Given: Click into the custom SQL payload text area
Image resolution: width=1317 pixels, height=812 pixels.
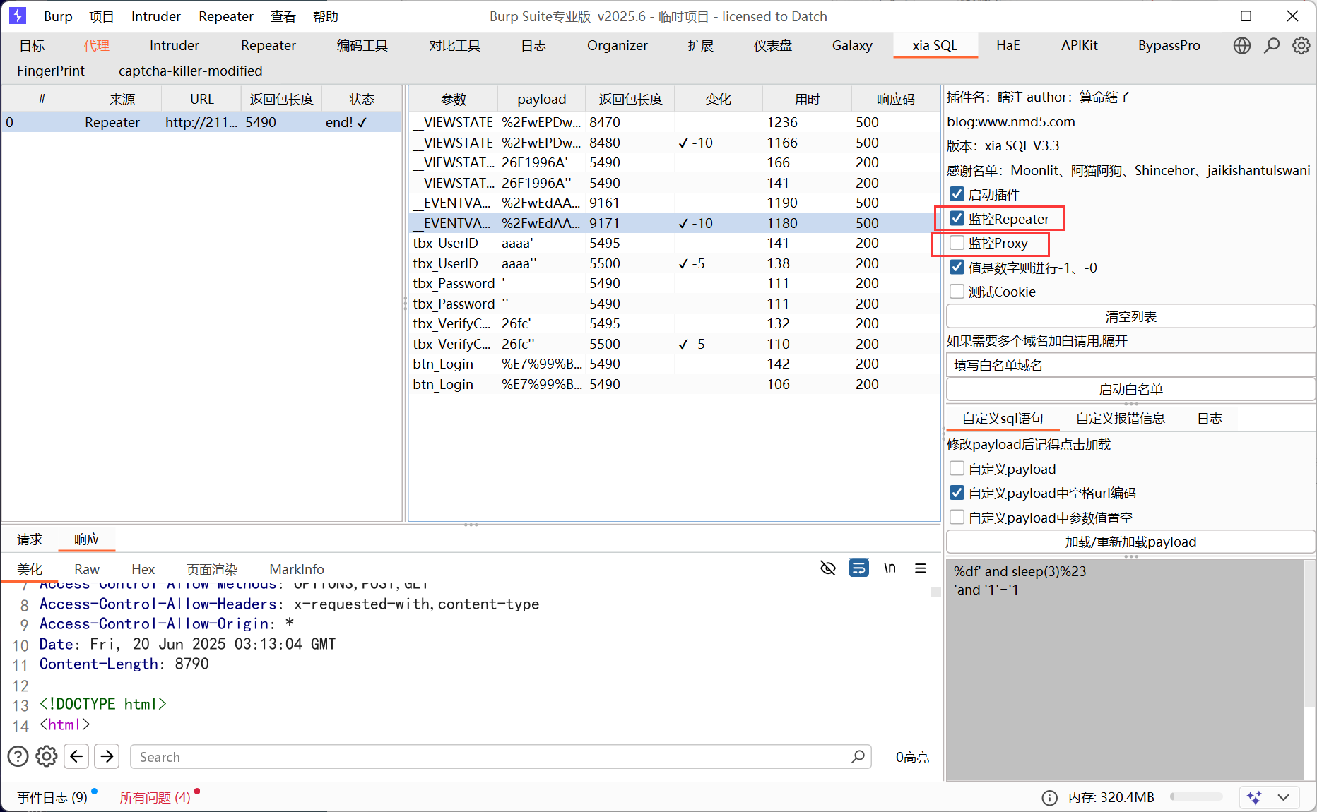Looking at the screenshot, I should point(1125,669).
